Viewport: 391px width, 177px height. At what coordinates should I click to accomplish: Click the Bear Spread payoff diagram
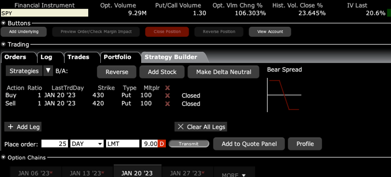[x=284, y=95]
